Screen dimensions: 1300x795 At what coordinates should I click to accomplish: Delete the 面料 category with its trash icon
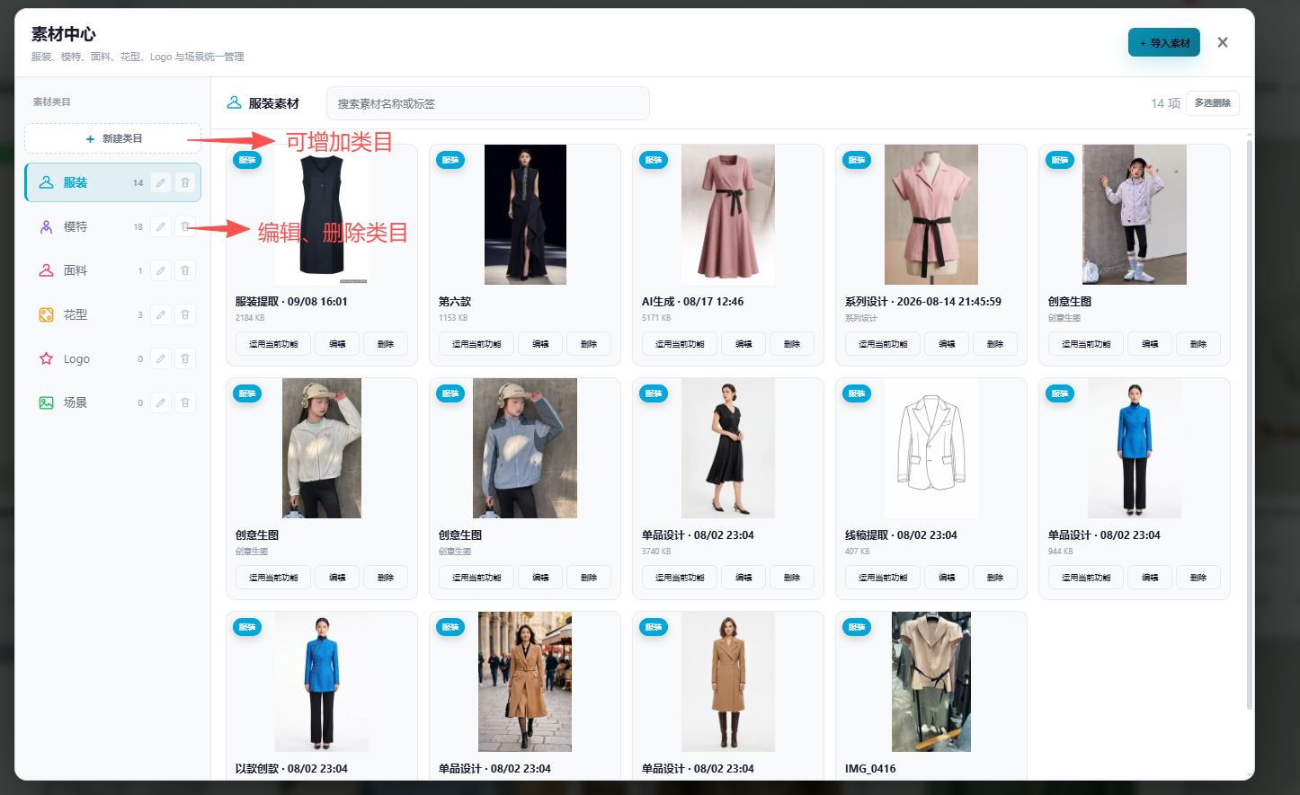[x=185, y=270]
